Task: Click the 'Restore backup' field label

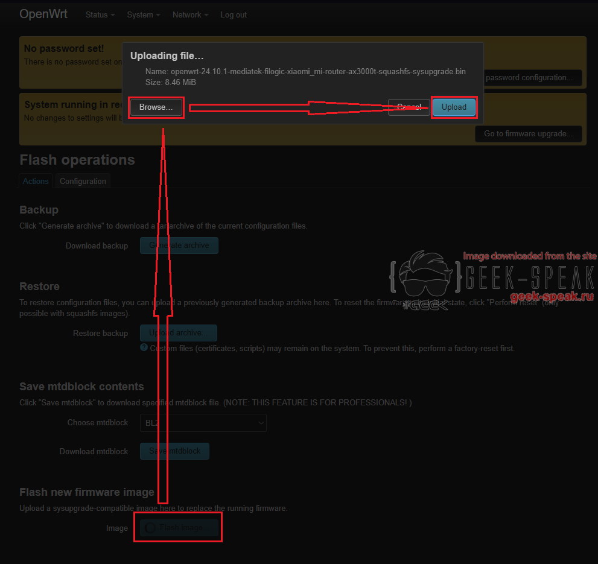Action: click(100, 334)
